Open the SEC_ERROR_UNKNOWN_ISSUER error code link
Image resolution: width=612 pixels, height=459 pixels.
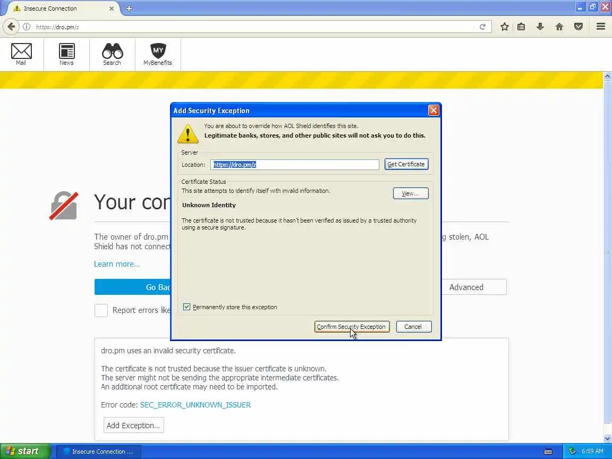(195, 405)
